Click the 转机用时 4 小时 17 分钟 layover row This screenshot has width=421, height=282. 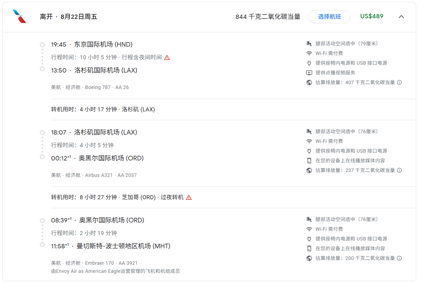(103, 110)
